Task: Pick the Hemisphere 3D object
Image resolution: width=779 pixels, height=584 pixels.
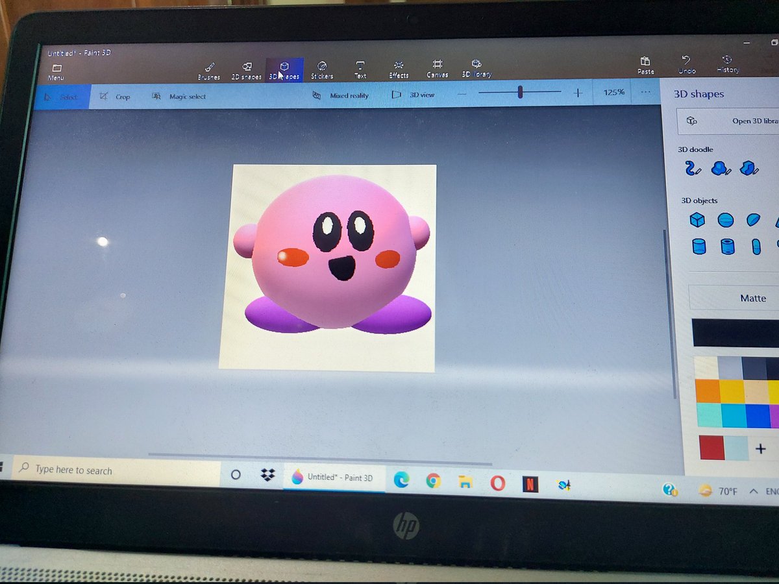Action: 754,219
